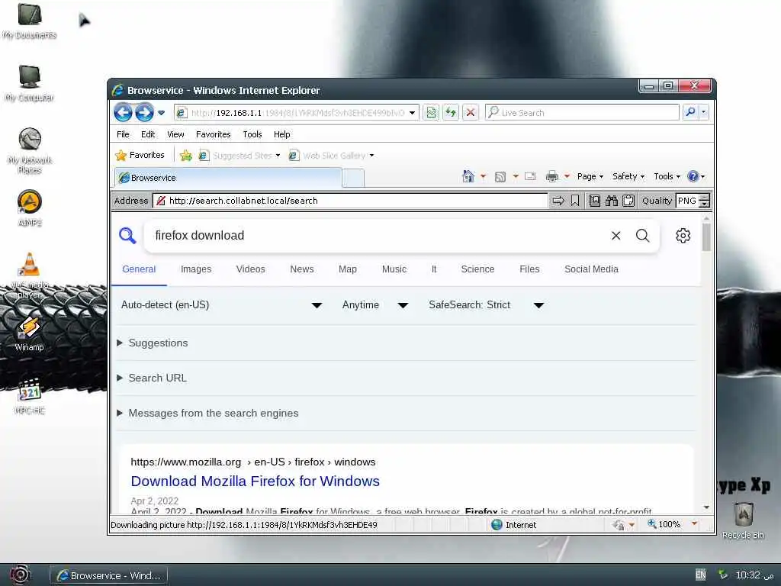The width and height of the screenshot is (781, 586).
Task: Click the Compatibility View icon
Action: pos(432,113)
